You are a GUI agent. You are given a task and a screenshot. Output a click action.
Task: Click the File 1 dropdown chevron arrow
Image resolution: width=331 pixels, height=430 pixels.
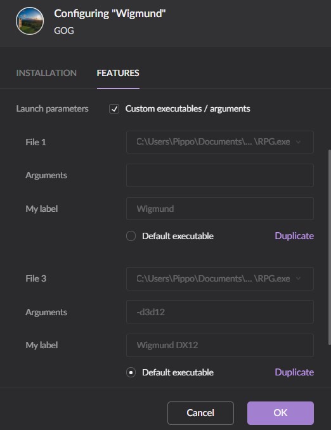(299, 142)
